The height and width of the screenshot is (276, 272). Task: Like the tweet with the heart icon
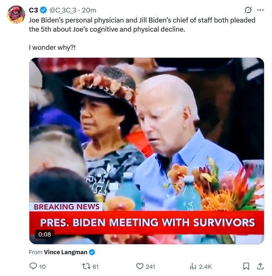(x=140, y=266)
